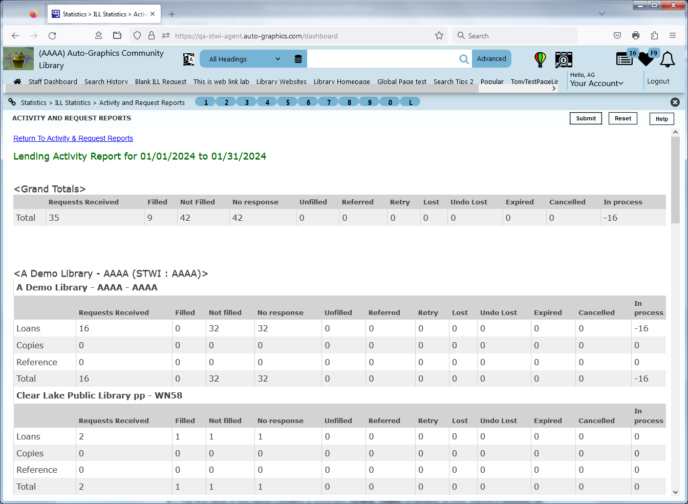
Task: Click into the catalog search field
Action: pyautogui.click(x=382, y=59)
